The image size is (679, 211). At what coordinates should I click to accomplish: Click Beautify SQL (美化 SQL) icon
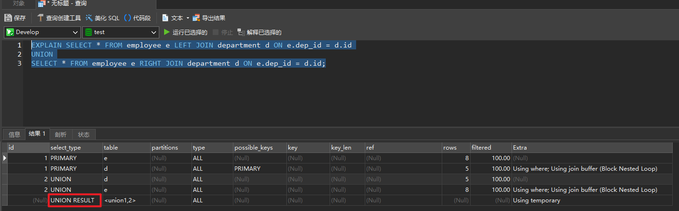coord(90,18)
